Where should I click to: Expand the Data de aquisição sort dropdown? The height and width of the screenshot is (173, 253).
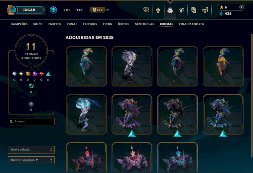31,160
